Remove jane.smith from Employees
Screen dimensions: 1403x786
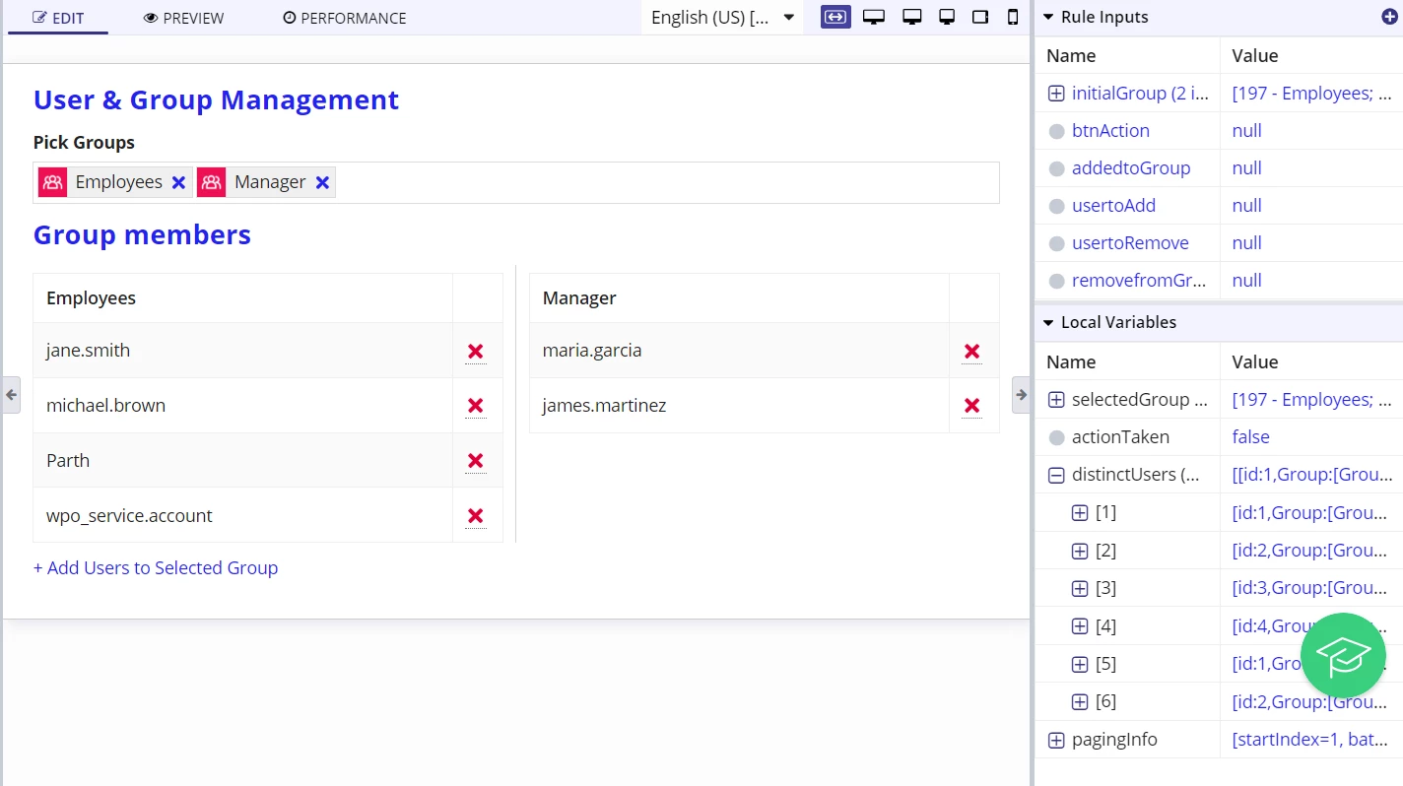(x=476, y=352)
